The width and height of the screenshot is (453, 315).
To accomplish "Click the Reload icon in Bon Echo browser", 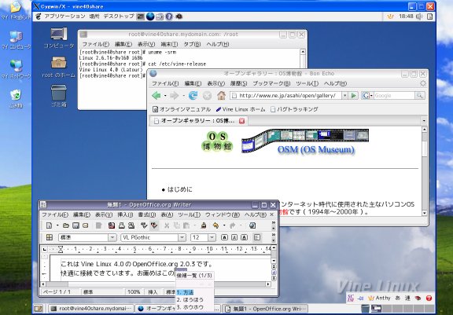I will click(x=193, y=96).
